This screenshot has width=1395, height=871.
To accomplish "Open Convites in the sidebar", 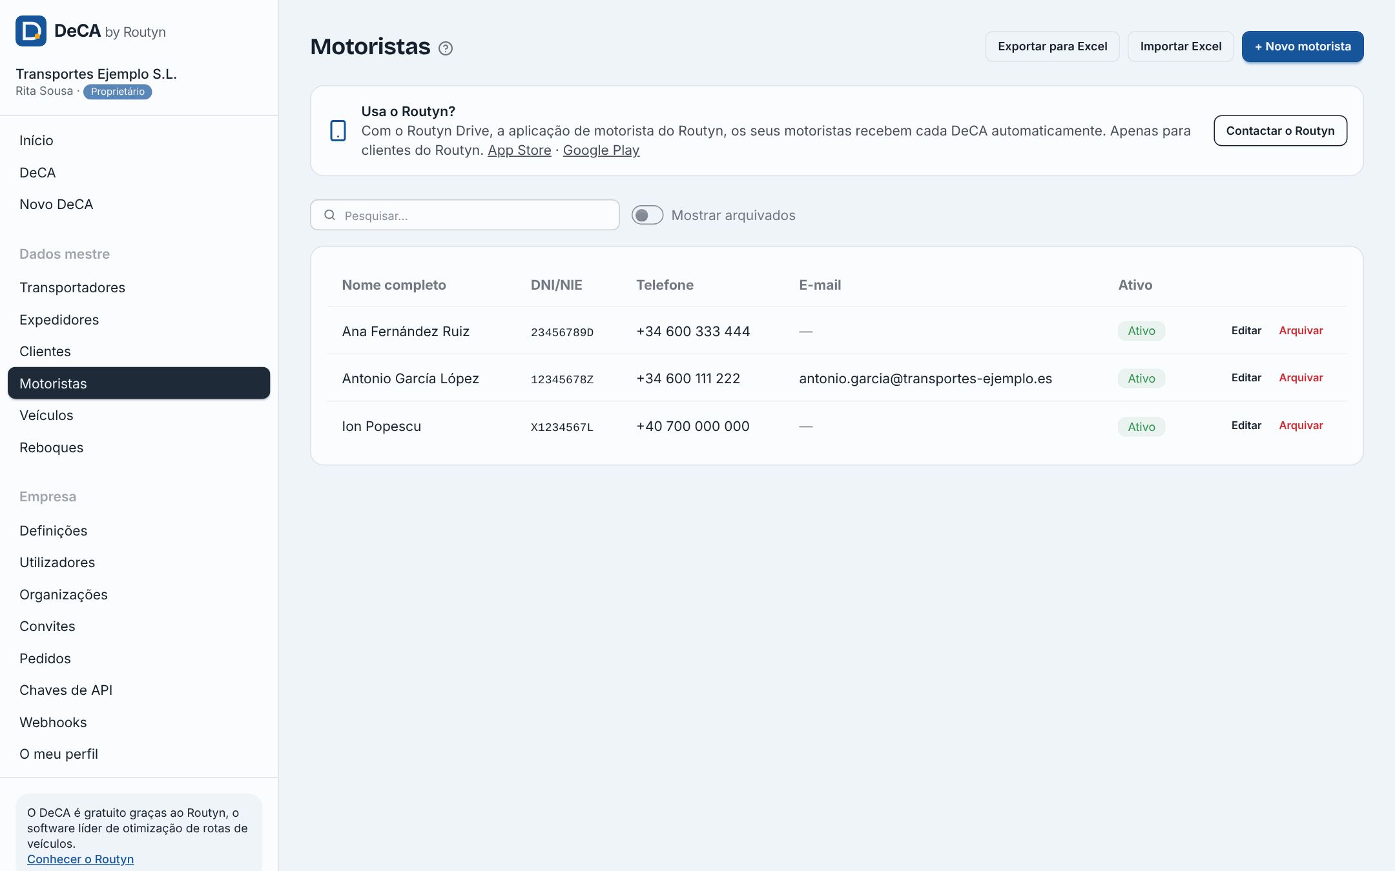I will (x=139, y=626).
